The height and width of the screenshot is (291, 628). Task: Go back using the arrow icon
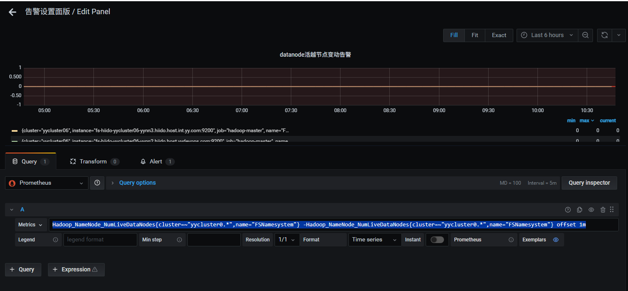pyautogui.click(x=13, y=12)
